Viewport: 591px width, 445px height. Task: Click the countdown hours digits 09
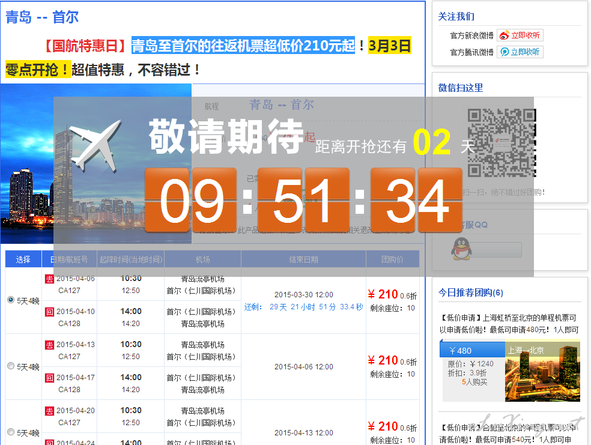point(191,200)
